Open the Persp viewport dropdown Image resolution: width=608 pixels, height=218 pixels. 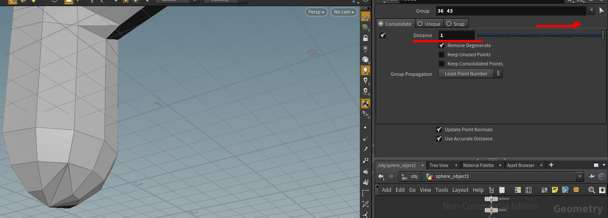(x=317, y=12)
